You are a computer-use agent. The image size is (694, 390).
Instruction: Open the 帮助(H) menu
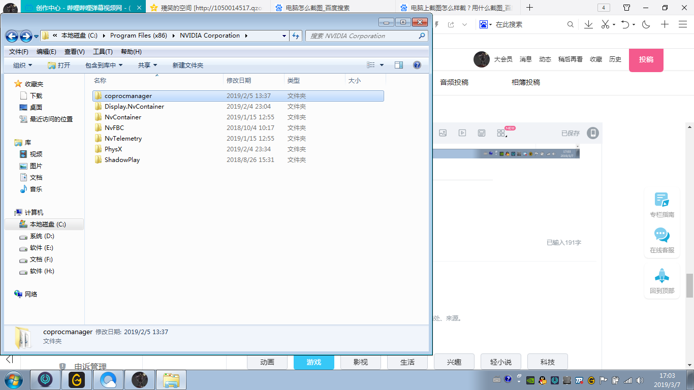point(131,52)
